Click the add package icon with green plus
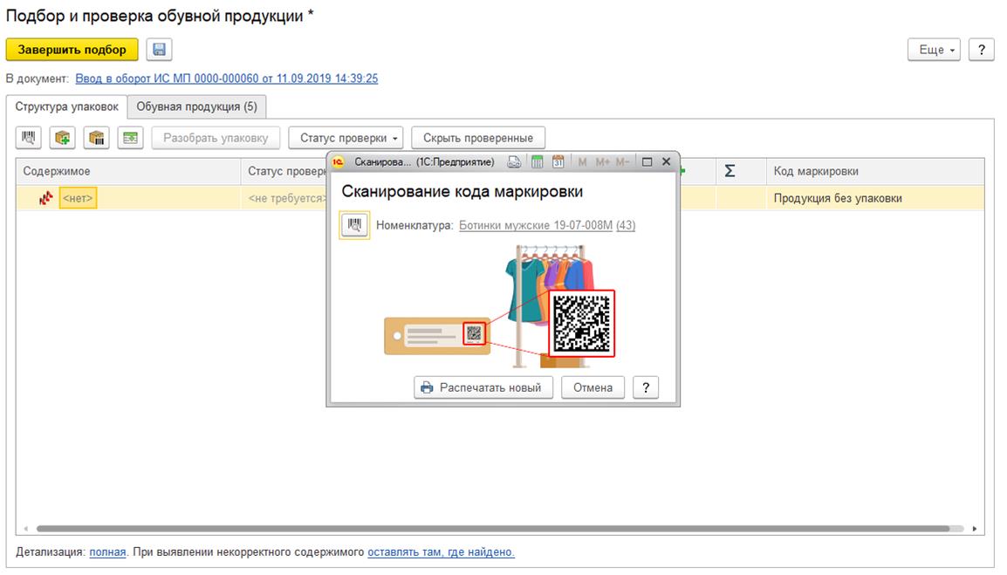Image resolution: width=1007 pixels, height=575 pixels. coord(63,138)
